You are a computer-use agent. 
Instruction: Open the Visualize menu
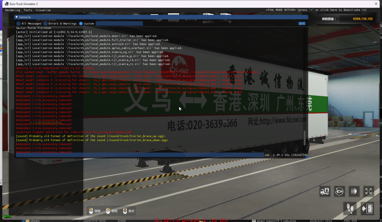click(x=43, y=10)
